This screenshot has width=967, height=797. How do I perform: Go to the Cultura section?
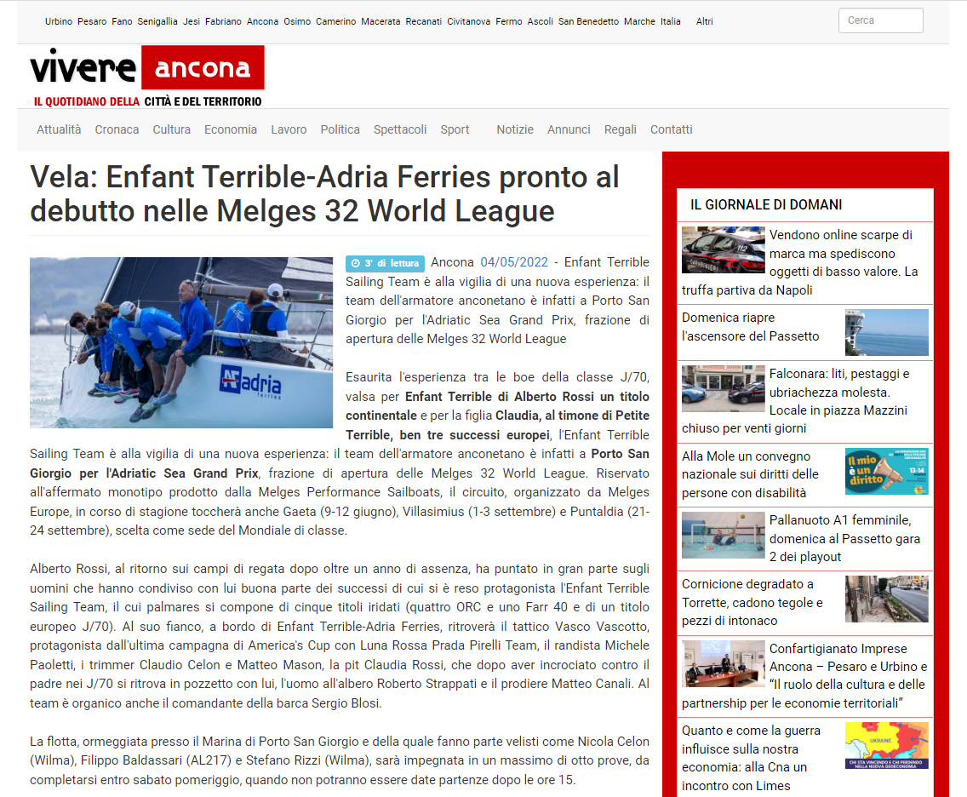171,129
